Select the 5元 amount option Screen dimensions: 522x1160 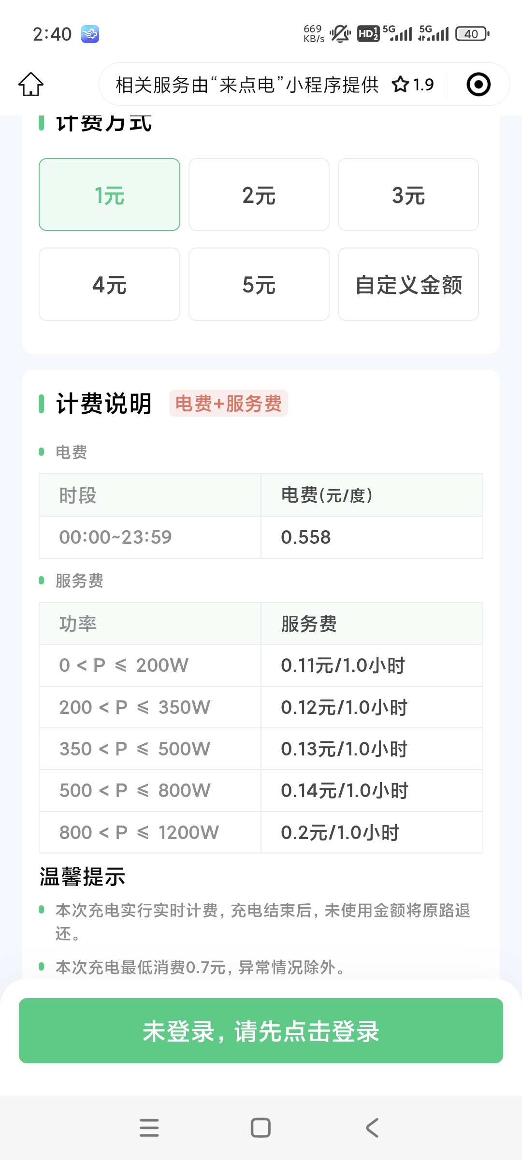point(259,285)
